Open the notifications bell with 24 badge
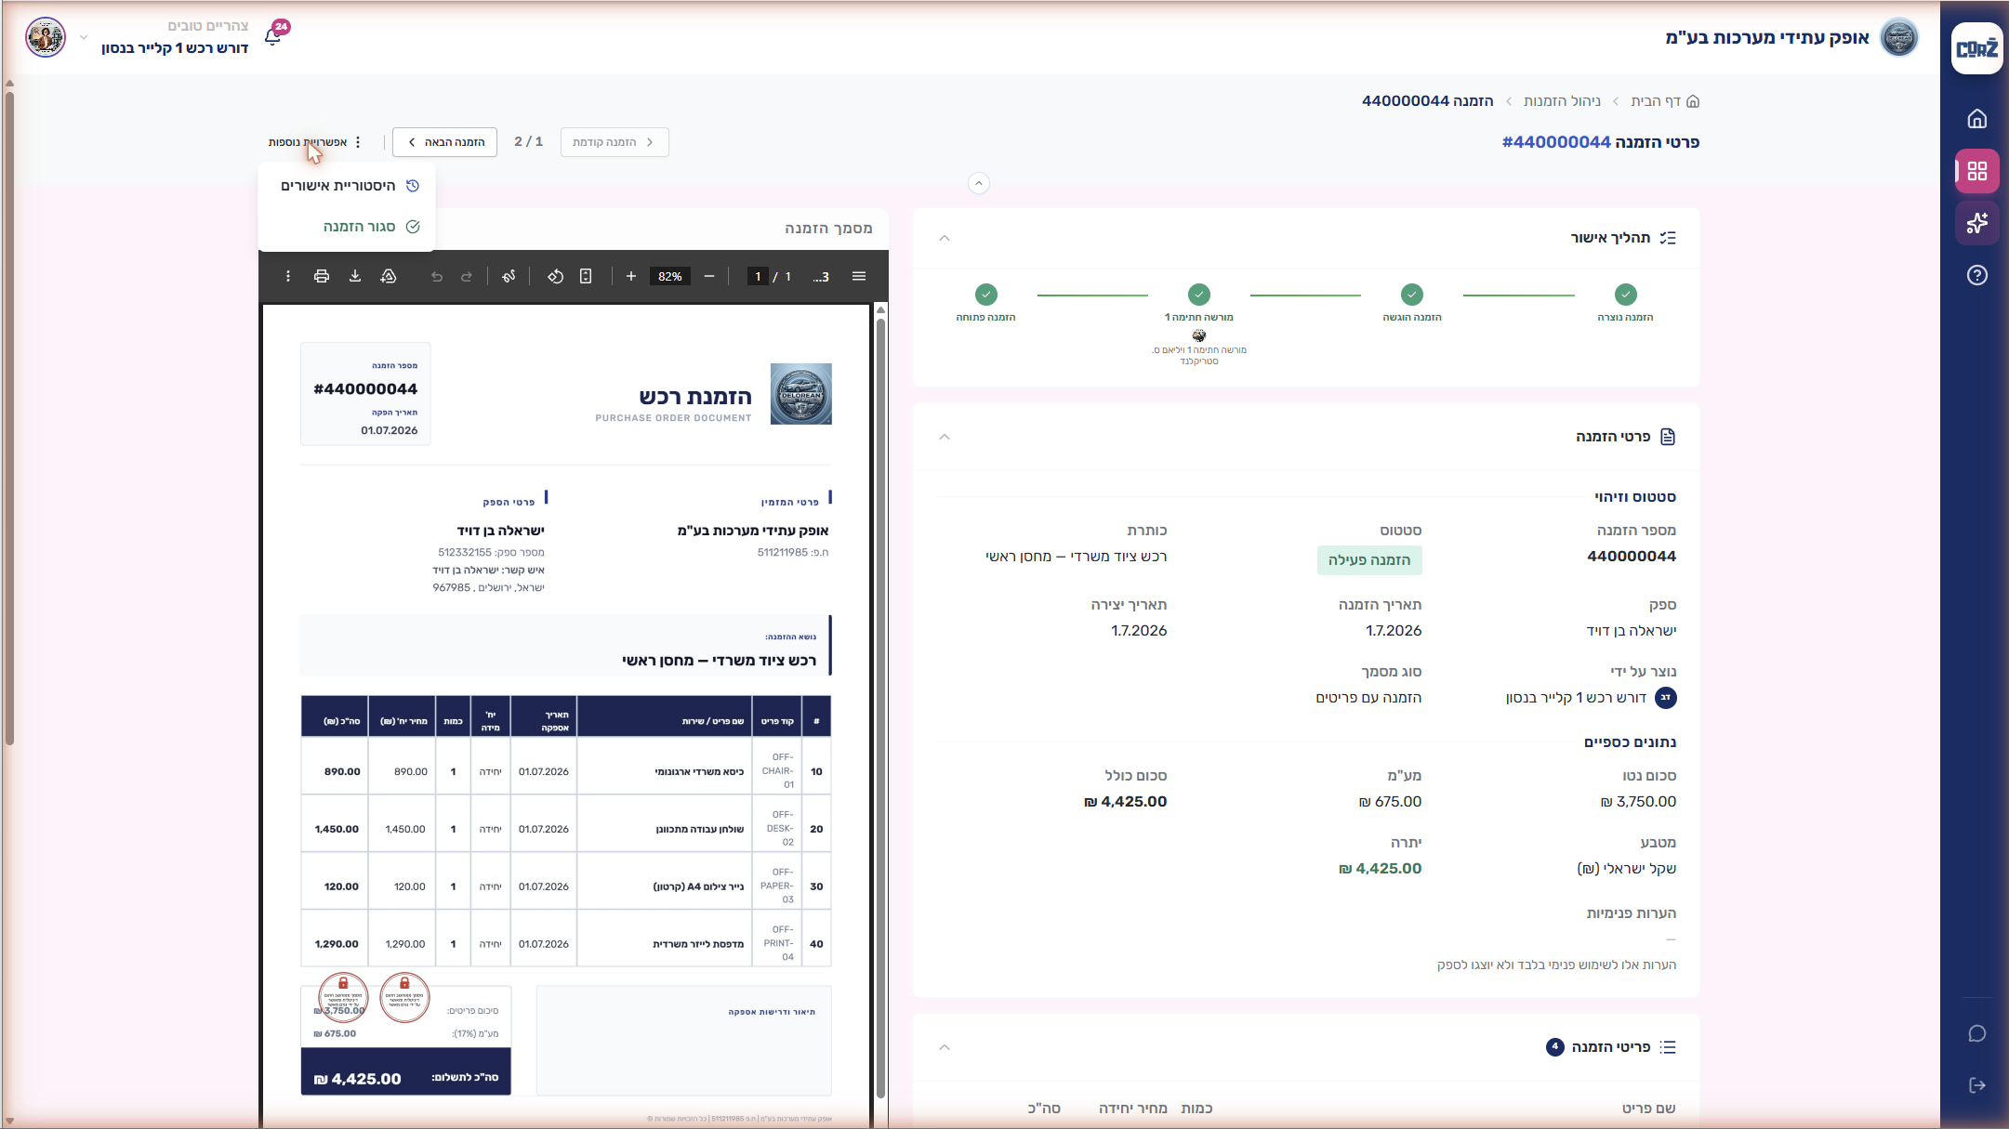 pos(273,36)
